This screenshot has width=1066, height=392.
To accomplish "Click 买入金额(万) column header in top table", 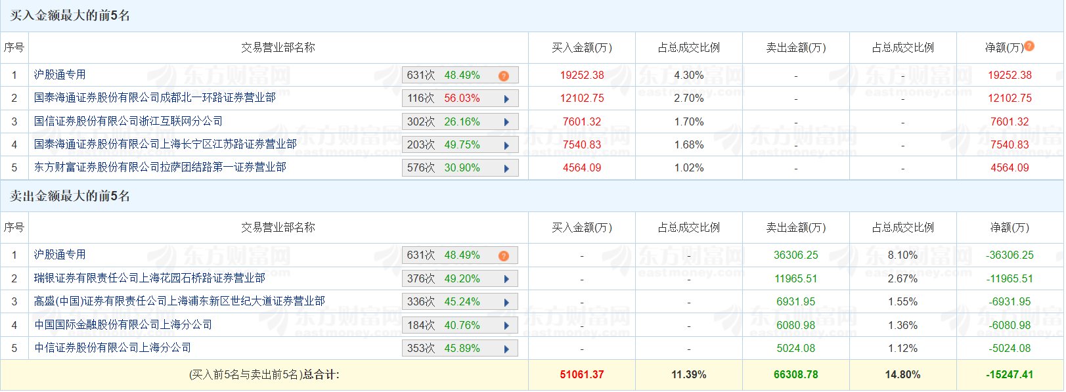I will point(582,48).
